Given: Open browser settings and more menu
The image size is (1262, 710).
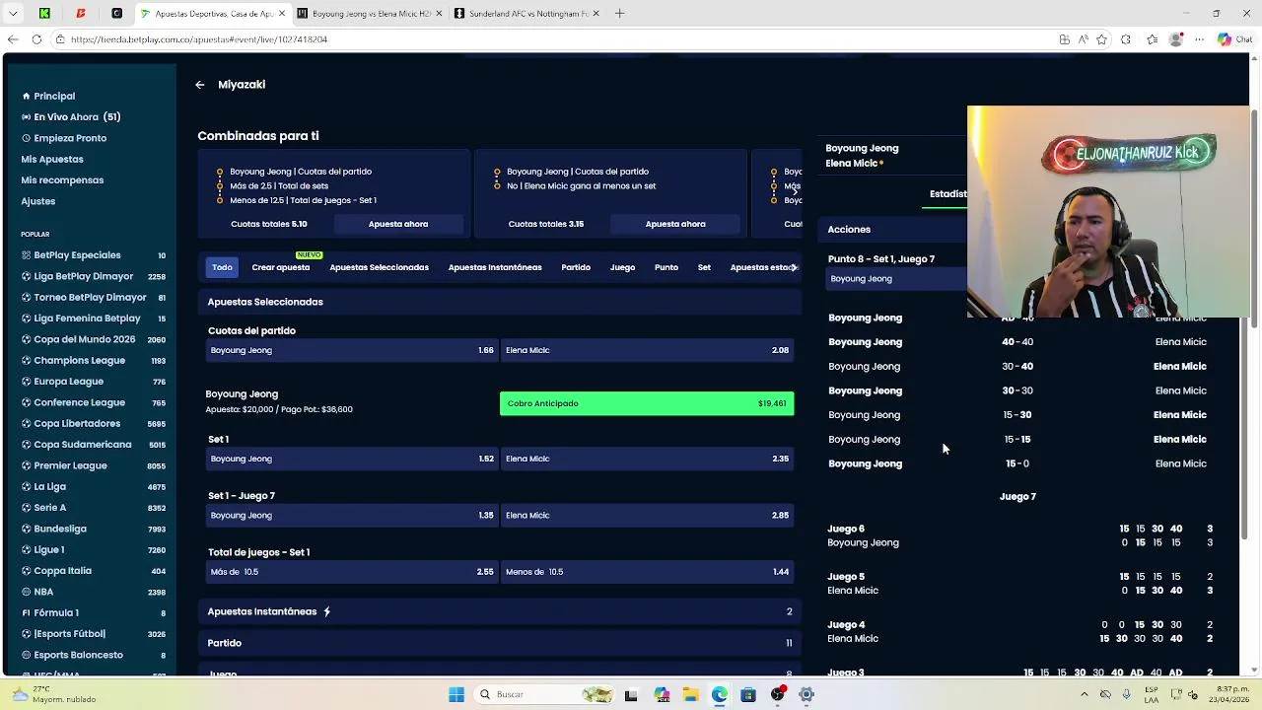Looking at the screenshot, I should [1199, 39].
